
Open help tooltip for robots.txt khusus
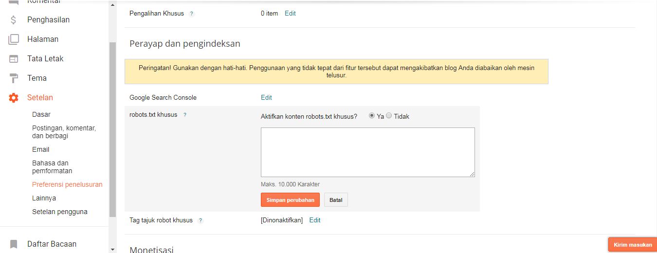(x=185, y=115)
